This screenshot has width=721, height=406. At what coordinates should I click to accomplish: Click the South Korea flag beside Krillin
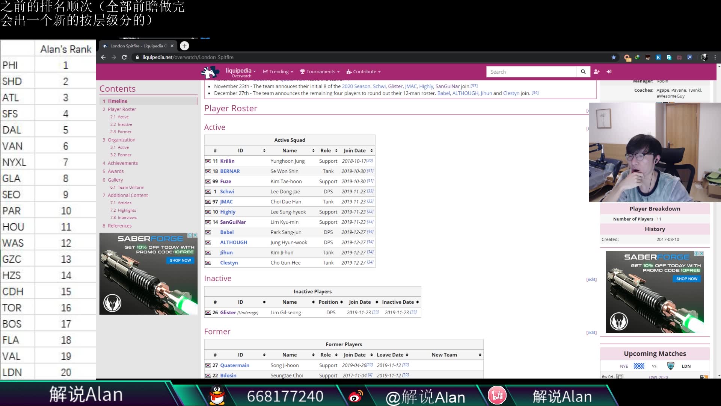tap(208, 161)
